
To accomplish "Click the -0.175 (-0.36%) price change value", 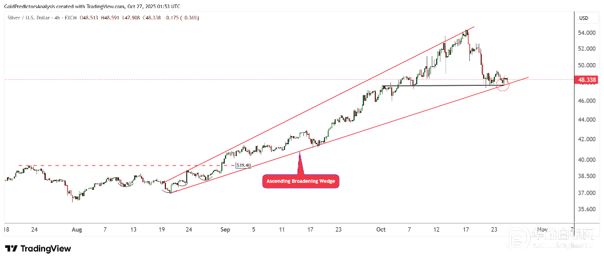I will pos(180,17).
